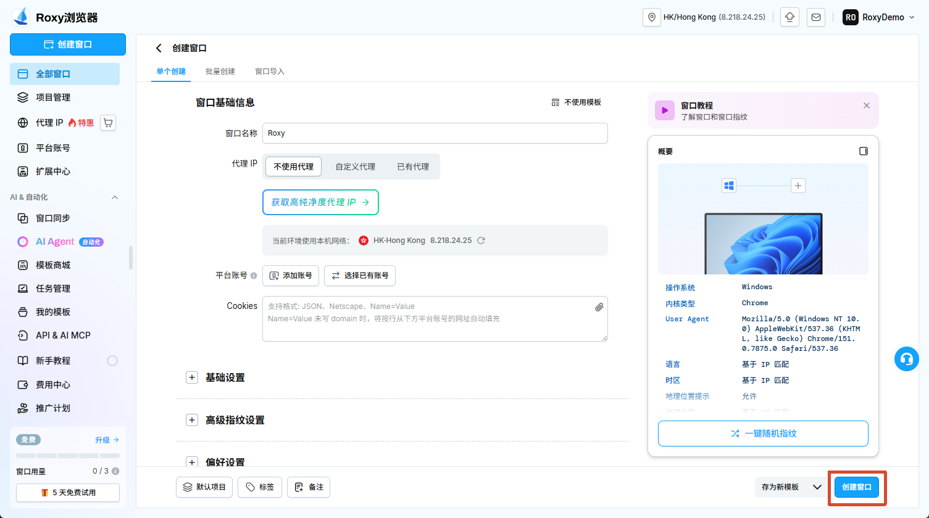Expand the 高级指纹设置 section
This screenshot has height=518, width=929.
click(x=192, y=420)
